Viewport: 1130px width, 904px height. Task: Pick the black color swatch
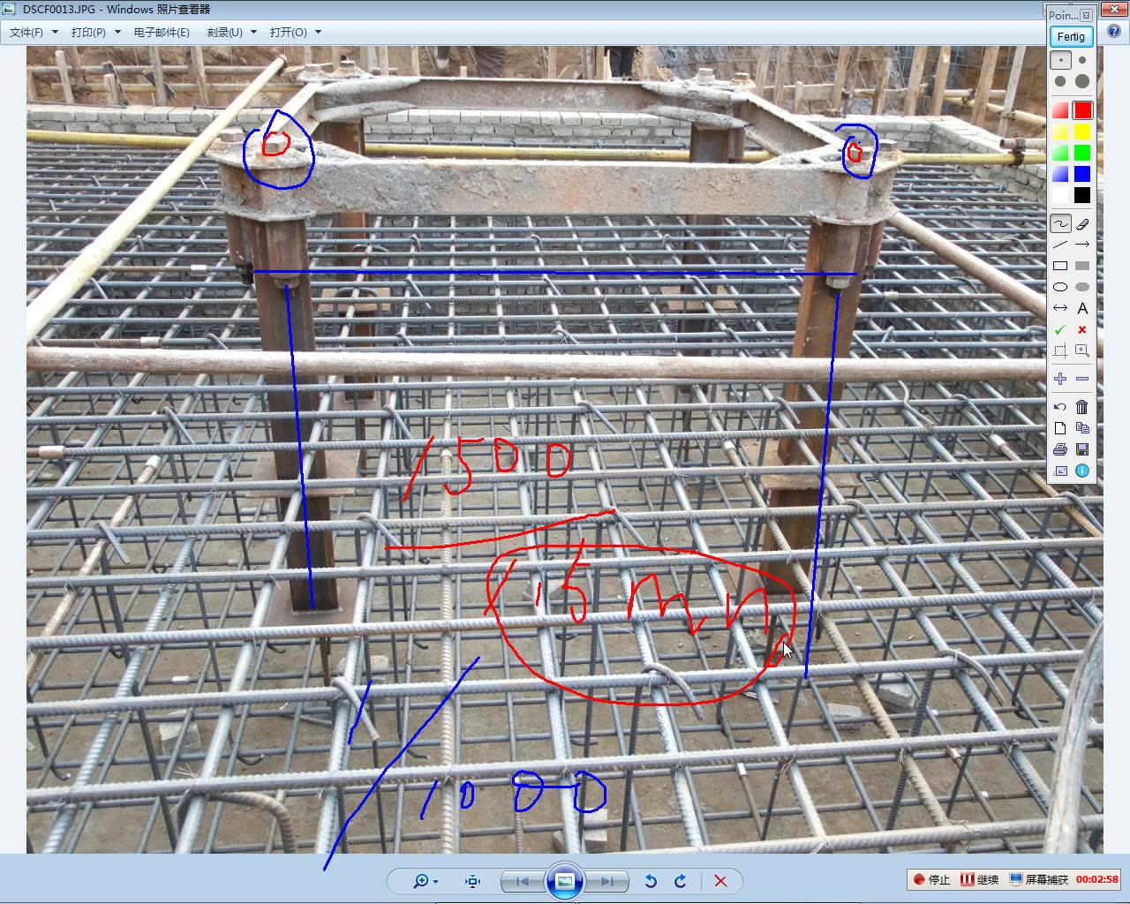pos(1082,195)
